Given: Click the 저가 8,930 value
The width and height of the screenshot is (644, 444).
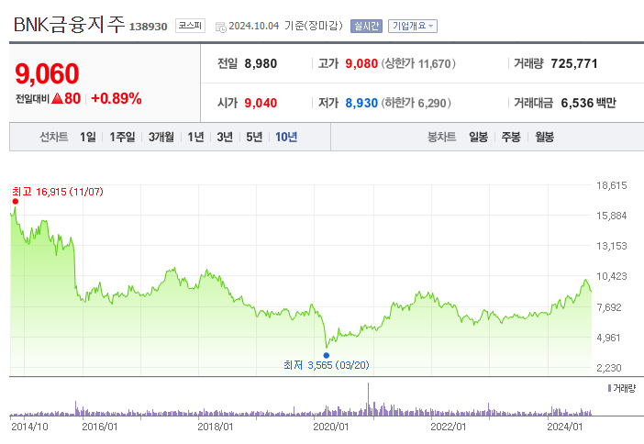Looking at the screenshot, I should coord(361,103).
